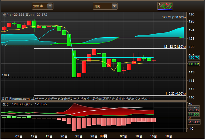Click the main chart 売り/買い price quote
205x139 pixels.
25,15
